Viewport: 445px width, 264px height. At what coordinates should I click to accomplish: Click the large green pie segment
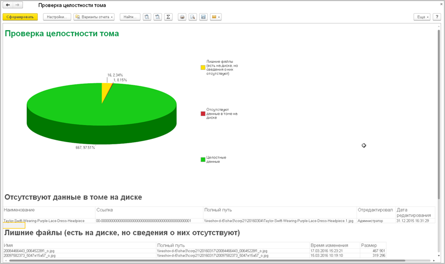tap(101, 113)
